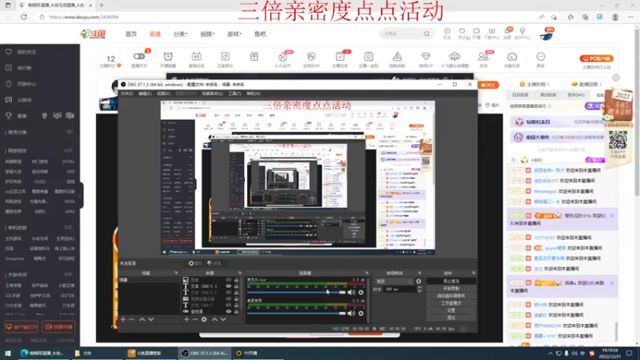Mute the desktop audio channel in OBS mixer

(x=351, y=313)
